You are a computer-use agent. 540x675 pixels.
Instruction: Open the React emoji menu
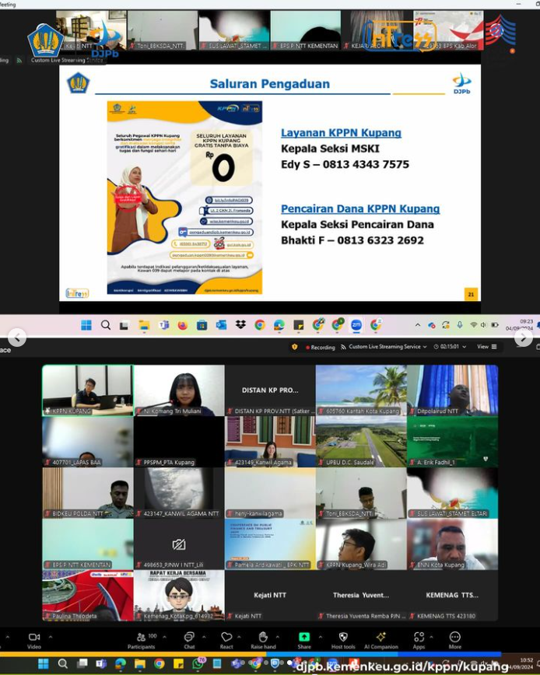tap(226, 638)
